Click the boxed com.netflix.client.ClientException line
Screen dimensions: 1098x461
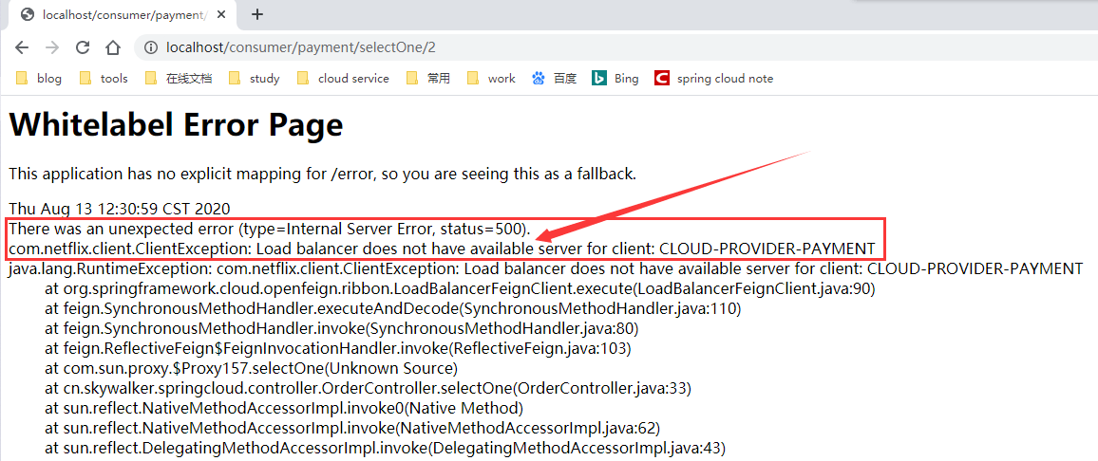pyautogui.click(x=442, y=249)
